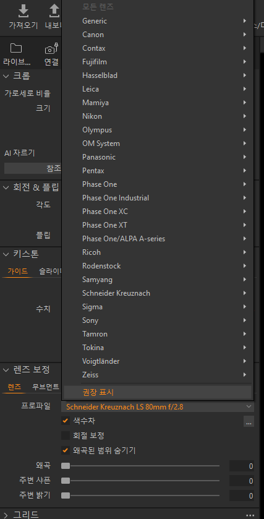Click the 주변 밝기 slider handle
This screenshot has height=519, width=264.
click(66, 495)
